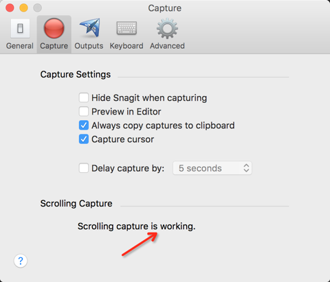
Task: Enable Hide Snagit when capturing
Action: [x=84, y=97]
